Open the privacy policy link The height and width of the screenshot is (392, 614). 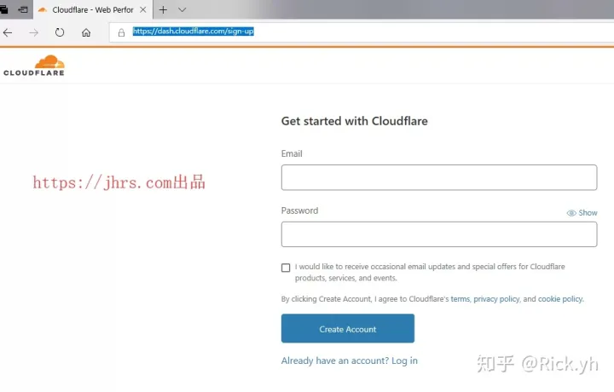[496, 299]
